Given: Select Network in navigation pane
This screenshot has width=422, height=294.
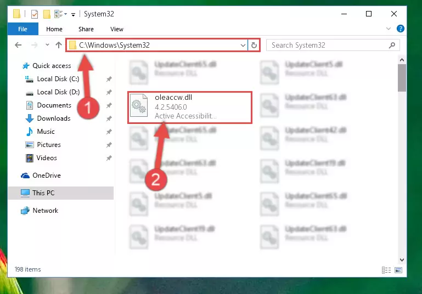Looking at the screenshot, I should pos(45,210).
